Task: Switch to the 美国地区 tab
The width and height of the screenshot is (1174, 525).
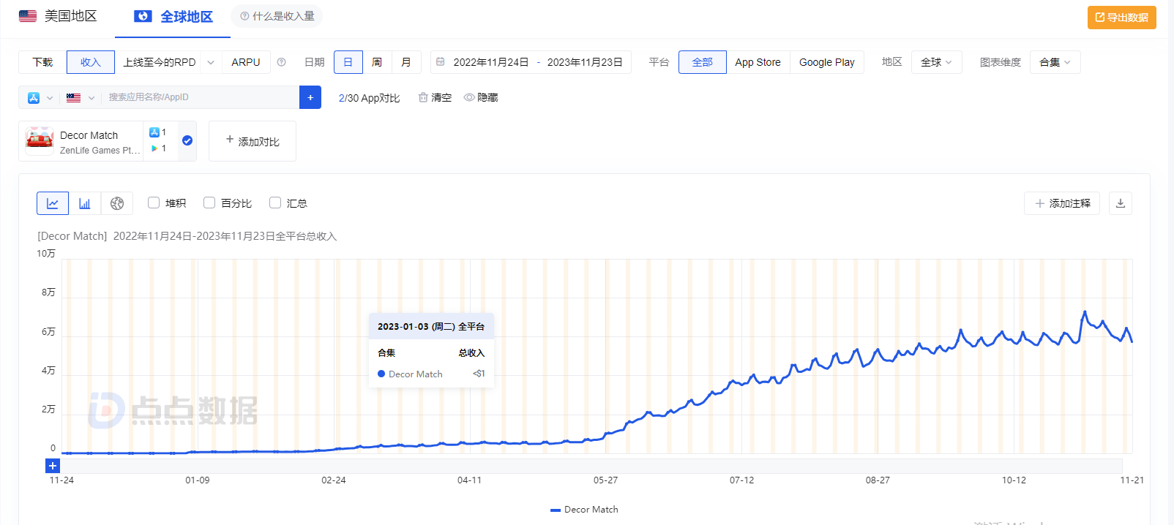Action: point(59,16)
